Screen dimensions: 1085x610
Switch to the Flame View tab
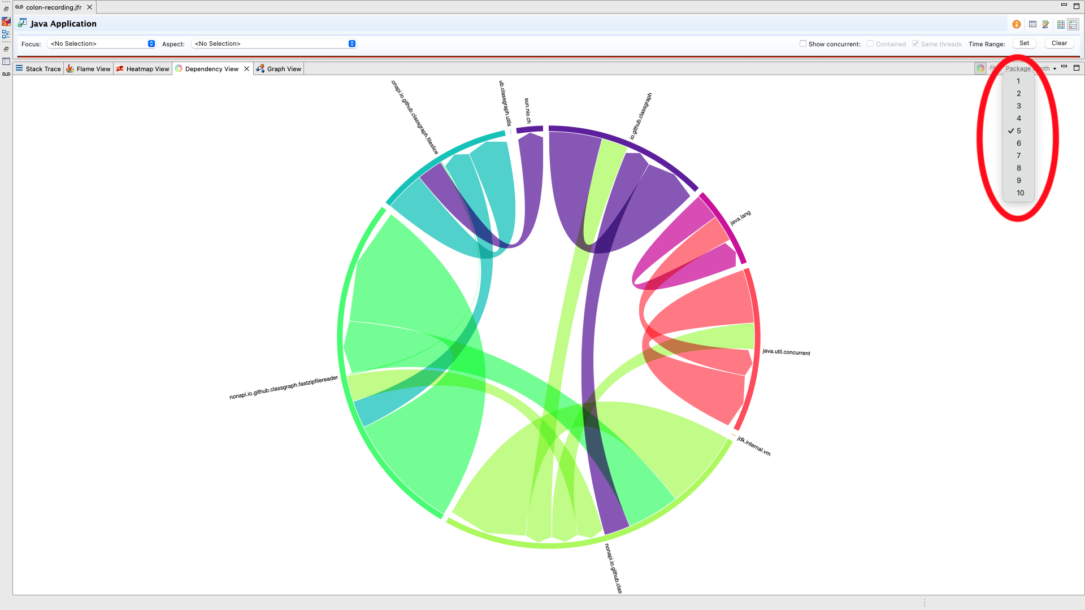[x=88, y=69]
